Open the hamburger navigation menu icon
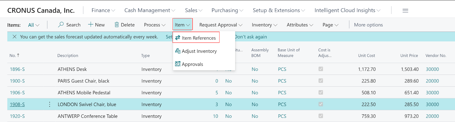This screenshot has height=122, width=455. point(405,11)
